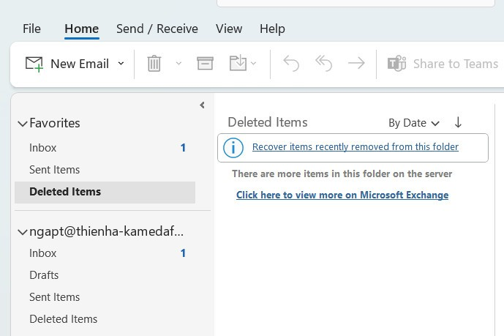Viewport: 504px width, 336px height.
Task: Click the Reply arrow icon
Action: pyautogui.click(x=291, y=64)
